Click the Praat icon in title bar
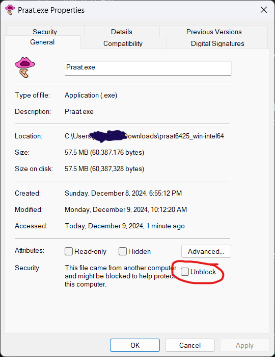275x357 pixels. coord(10,10)
